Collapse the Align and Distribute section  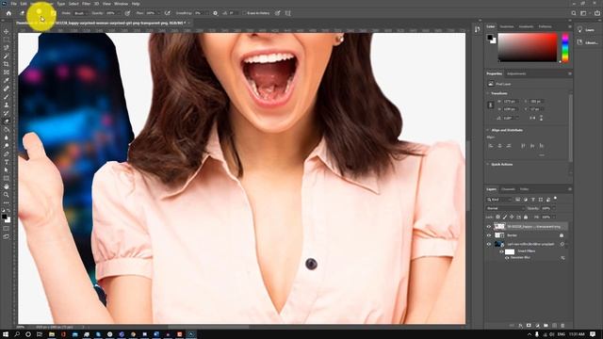pyautogui.click(x=488, y=130)
